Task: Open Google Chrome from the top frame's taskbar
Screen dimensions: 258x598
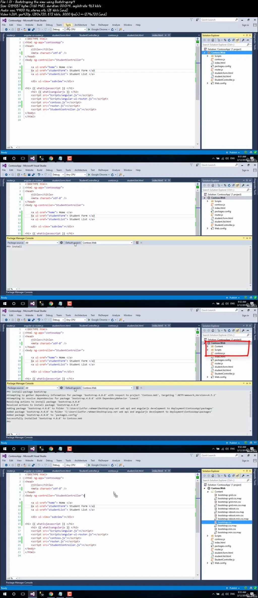Action: click(x=51, y=158)
